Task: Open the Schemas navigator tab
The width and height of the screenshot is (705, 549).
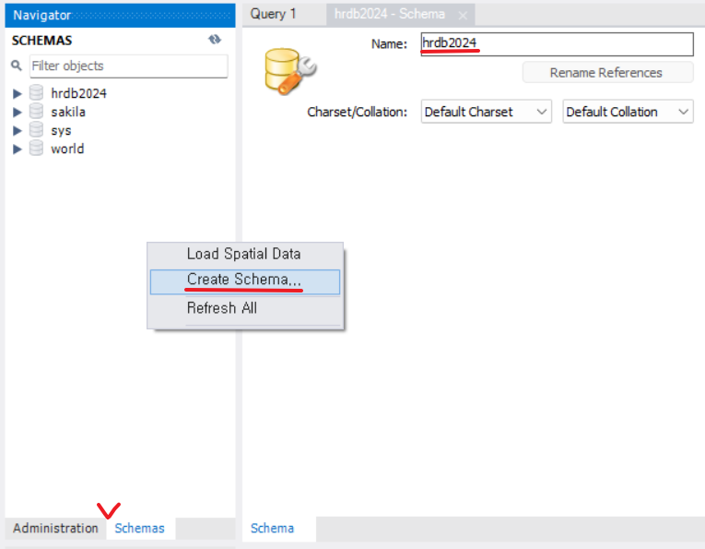Action: 140,528
